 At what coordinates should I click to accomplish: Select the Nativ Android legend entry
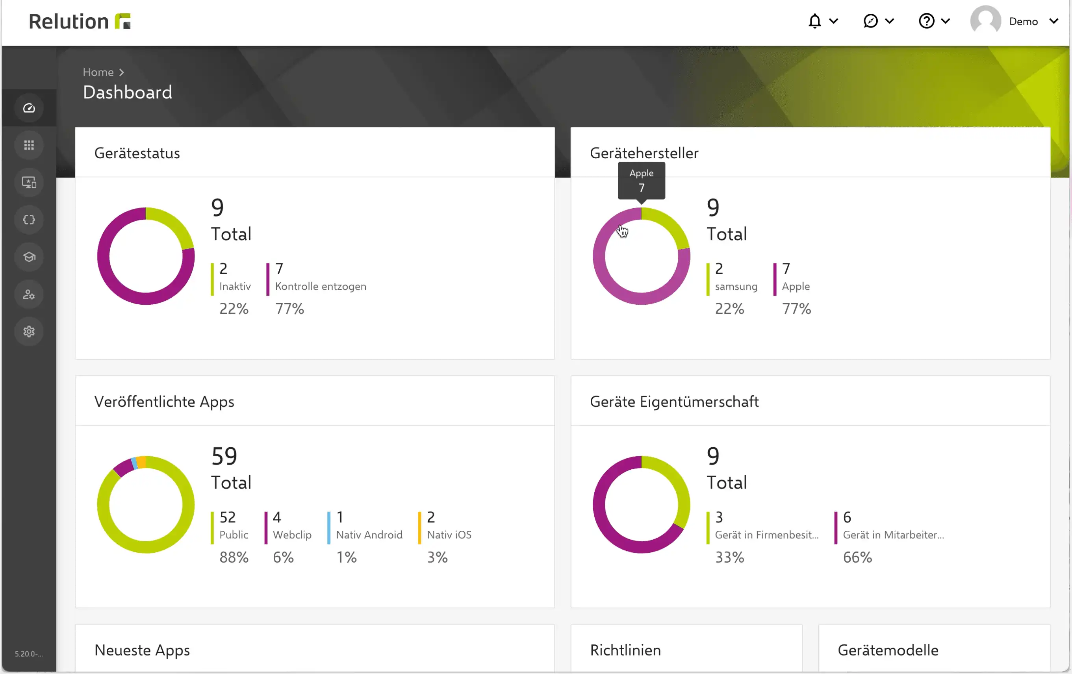point(365,537)
